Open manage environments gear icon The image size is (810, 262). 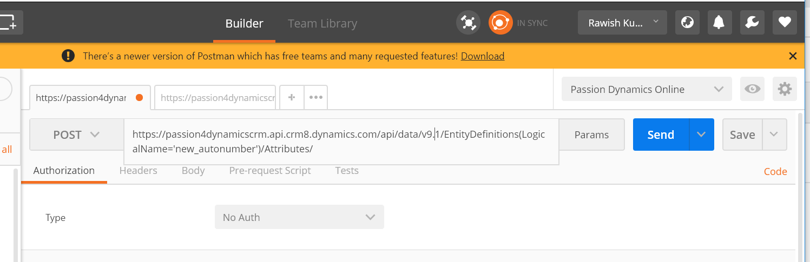click(x=785, y=89)
